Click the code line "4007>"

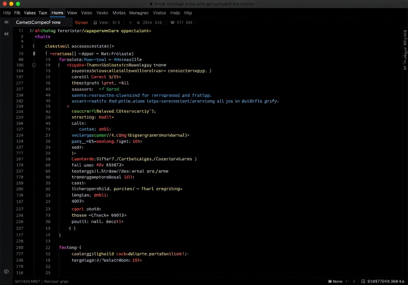coord(78,201)
